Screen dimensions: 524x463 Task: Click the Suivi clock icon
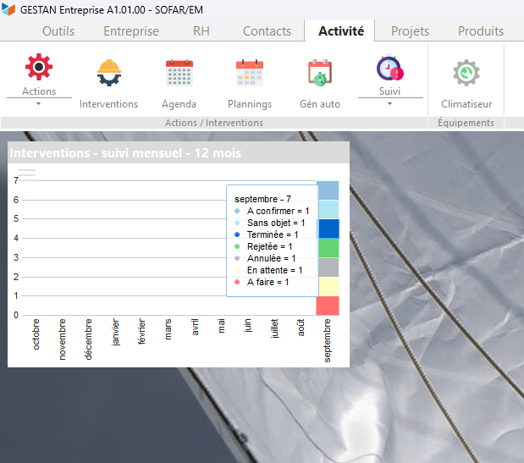[389, 68]
